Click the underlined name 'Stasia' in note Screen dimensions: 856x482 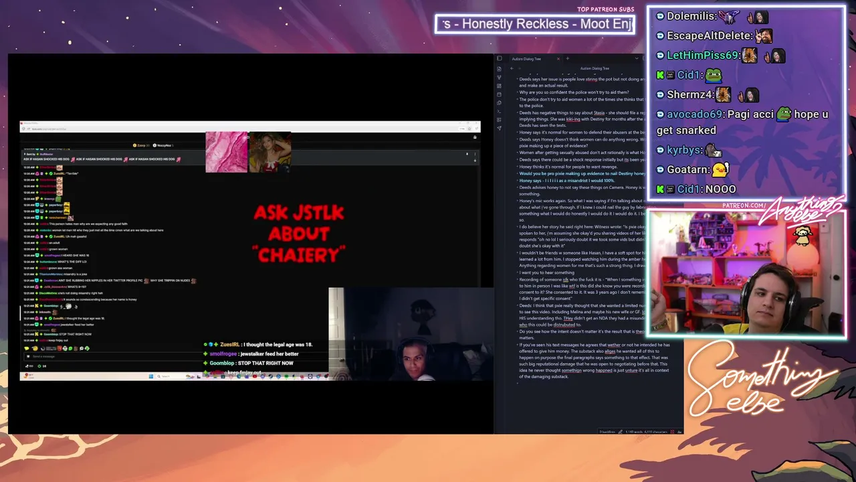599,113
